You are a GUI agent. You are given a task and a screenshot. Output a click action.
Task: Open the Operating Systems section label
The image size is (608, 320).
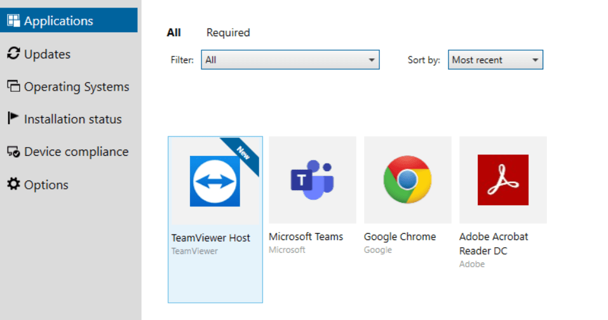pos(77,87)
